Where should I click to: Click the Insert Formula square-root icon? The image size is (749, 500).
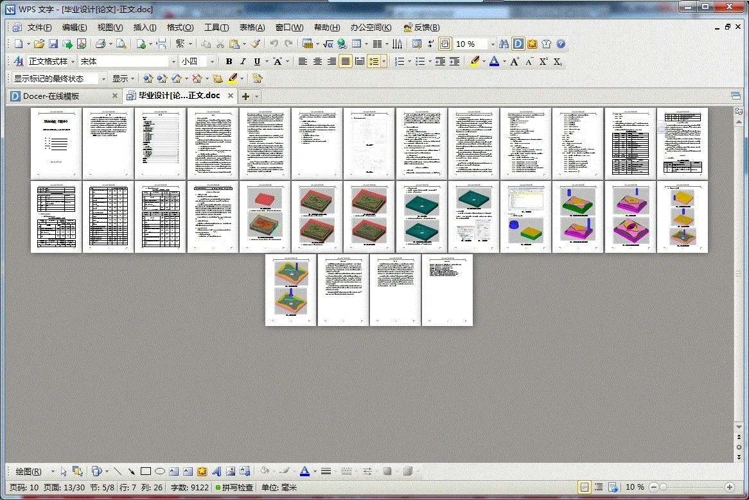(x=328, y=44)
